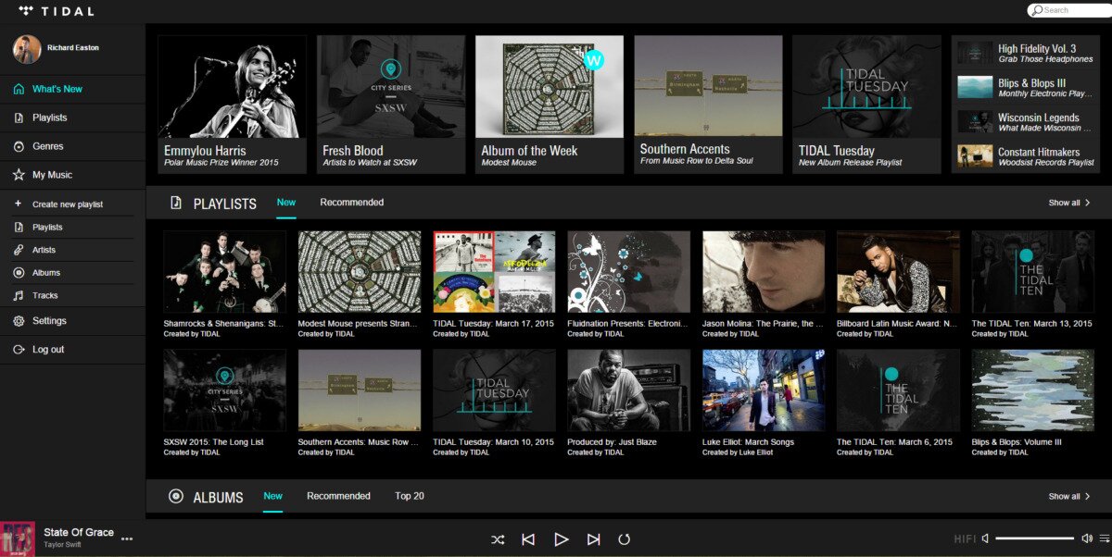Viewport: 1112px width, 557px height.
Task: Open Tracks music note icon
Action: click(x=19, y=296)
